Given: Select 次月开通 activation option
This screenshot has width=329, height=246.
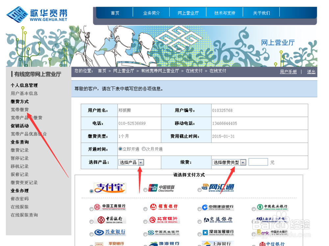Looking at the screenshot, I should (x=144, y=149).
